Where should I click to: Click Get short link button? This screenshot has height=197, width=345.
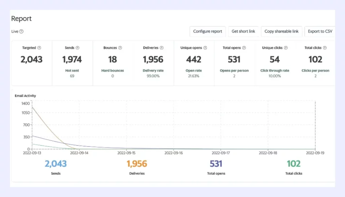point(243,31)
